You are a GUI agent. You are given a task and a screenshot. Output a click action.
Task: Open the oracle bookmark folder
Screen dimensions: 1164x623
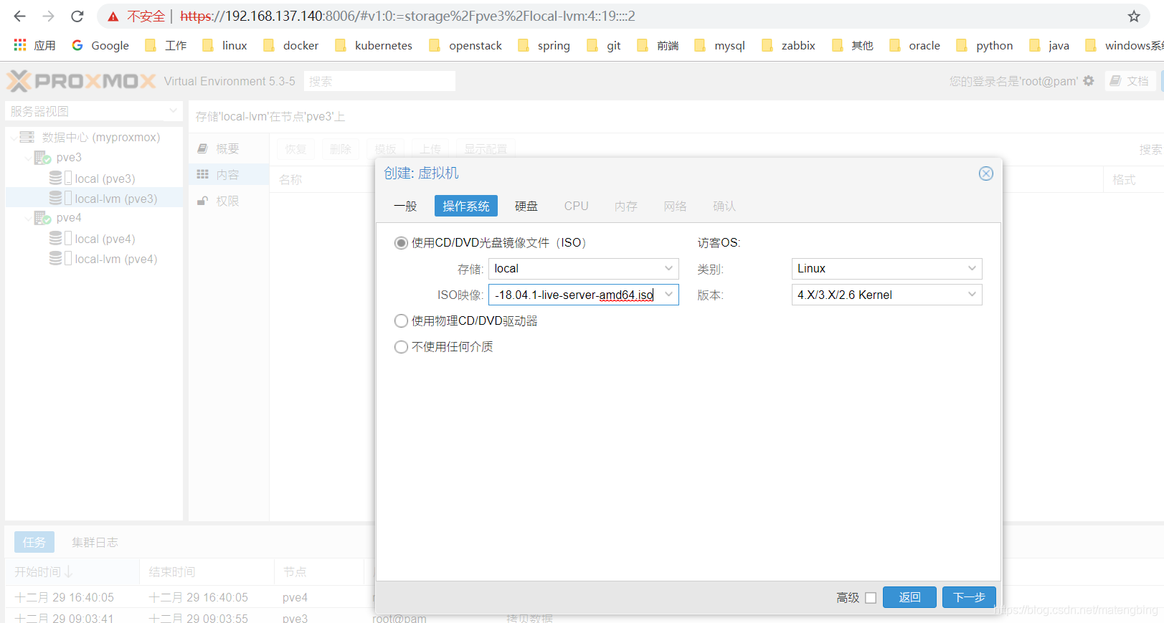pos(914,45)
